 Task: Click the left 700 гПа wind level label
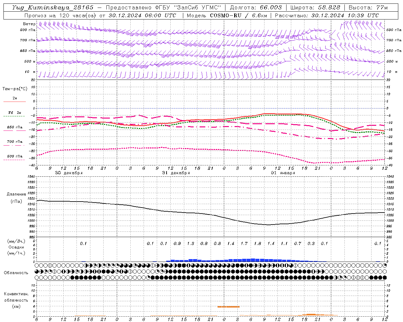tap(28, 40)
